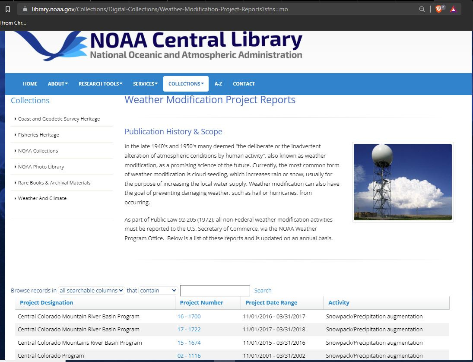
Task: Click the radar tower photo thumbnail
Action: click(403, 182)
